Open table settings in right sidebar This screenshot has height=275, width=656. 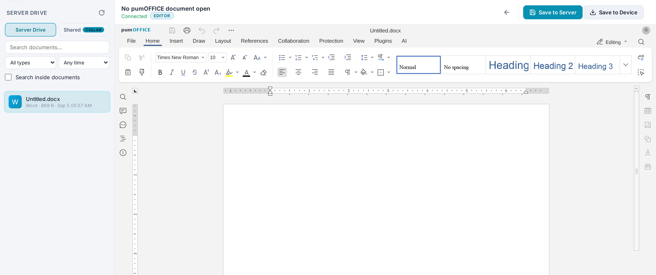pyautogui.click(x=648, y=111)
